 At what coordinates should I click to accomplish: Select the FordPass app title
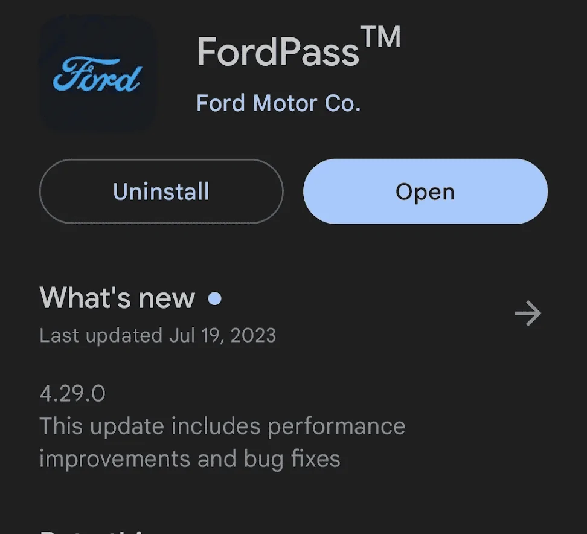pos(278,53)
